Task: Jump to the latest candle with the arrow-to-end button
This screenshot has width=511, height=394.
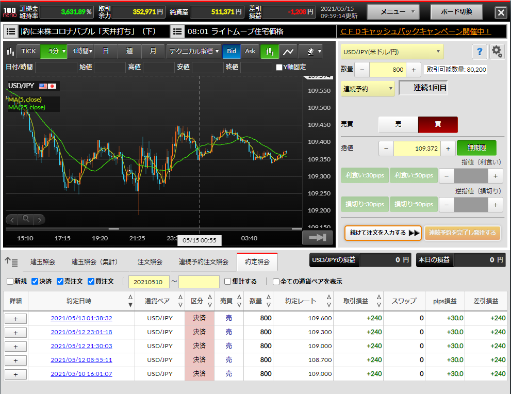Action: pyautogui.click(x=318, y=237)
